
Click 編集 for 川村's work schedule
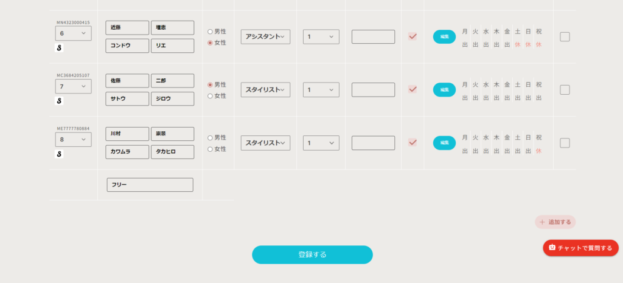coord(444,143)
